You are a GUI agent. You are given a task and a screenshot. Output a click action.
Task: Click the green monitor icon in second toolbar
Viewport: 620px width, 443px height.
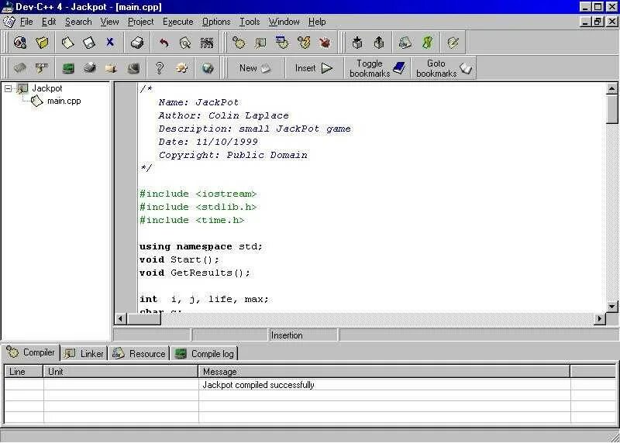[68, 68]
